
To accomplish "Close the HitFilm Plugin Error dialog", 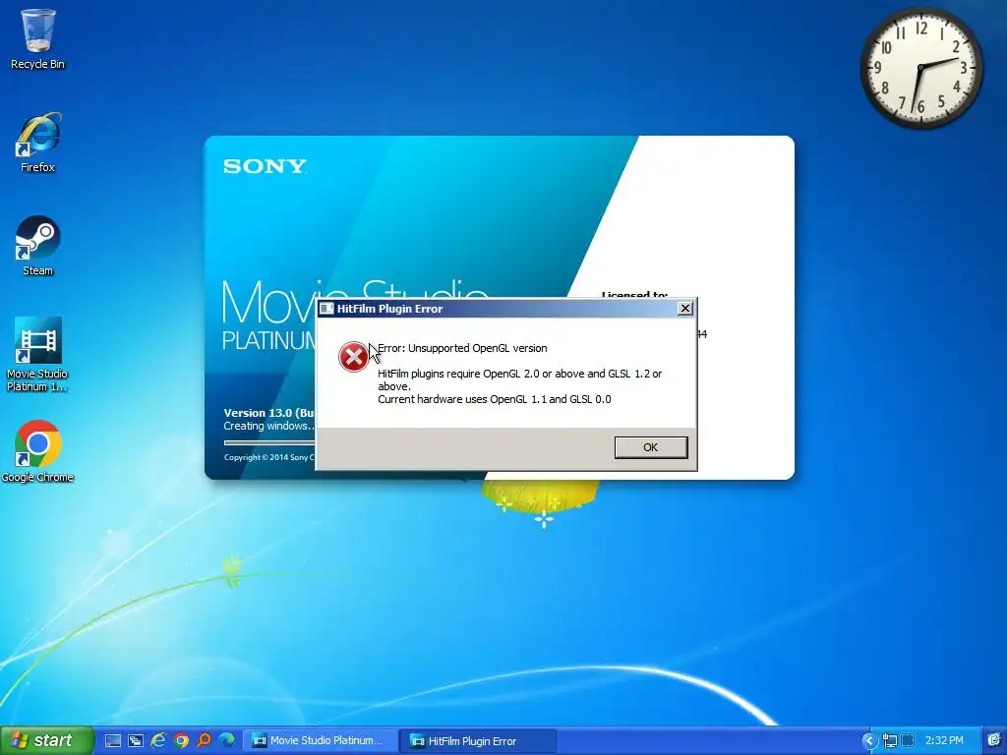I will point(685,308).
